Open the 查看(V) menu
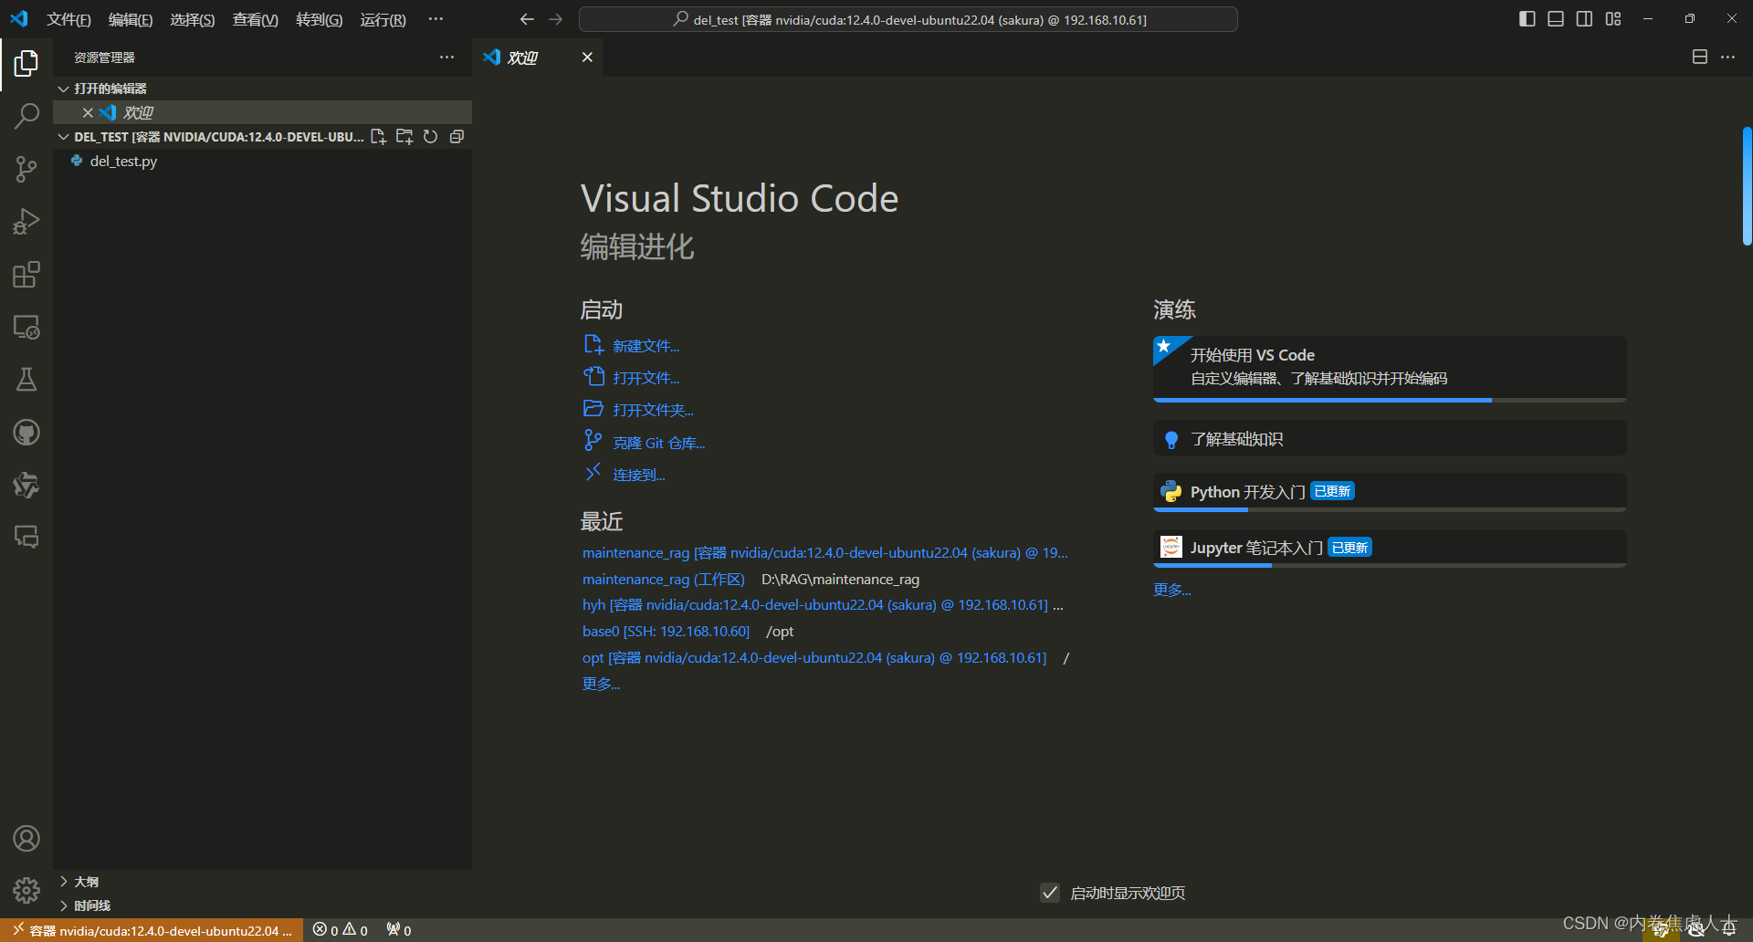 point(256,20)
